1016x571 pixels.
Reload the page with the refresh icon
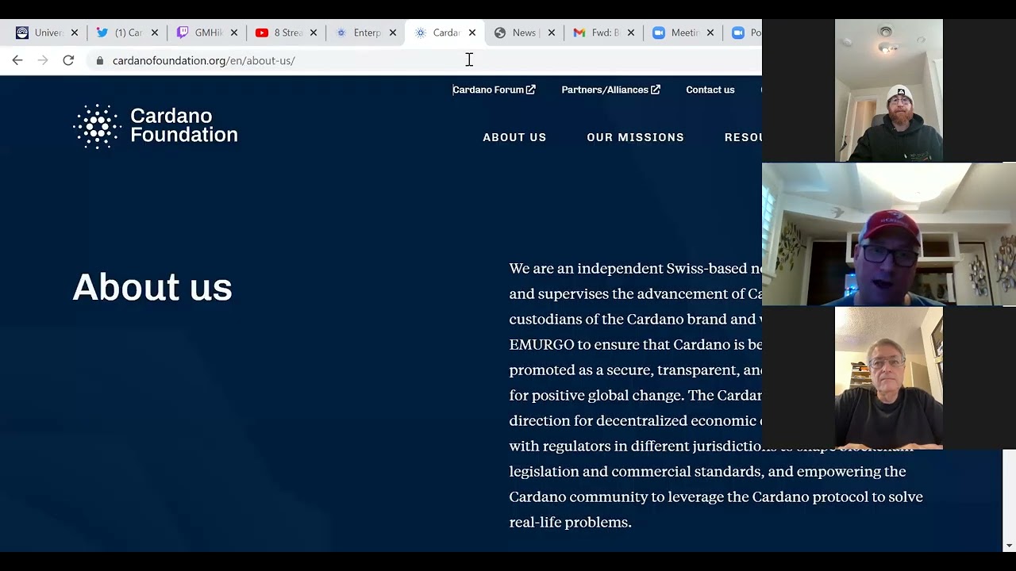pos(68,60)
